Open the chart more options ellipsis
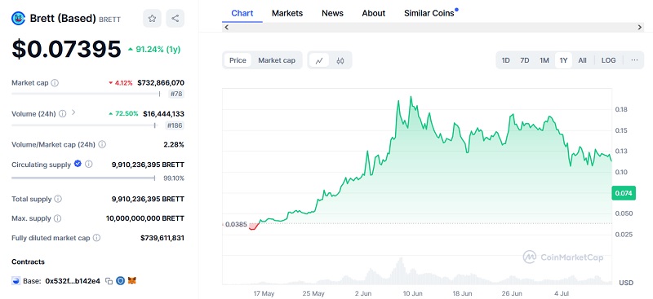 point(634,60)
